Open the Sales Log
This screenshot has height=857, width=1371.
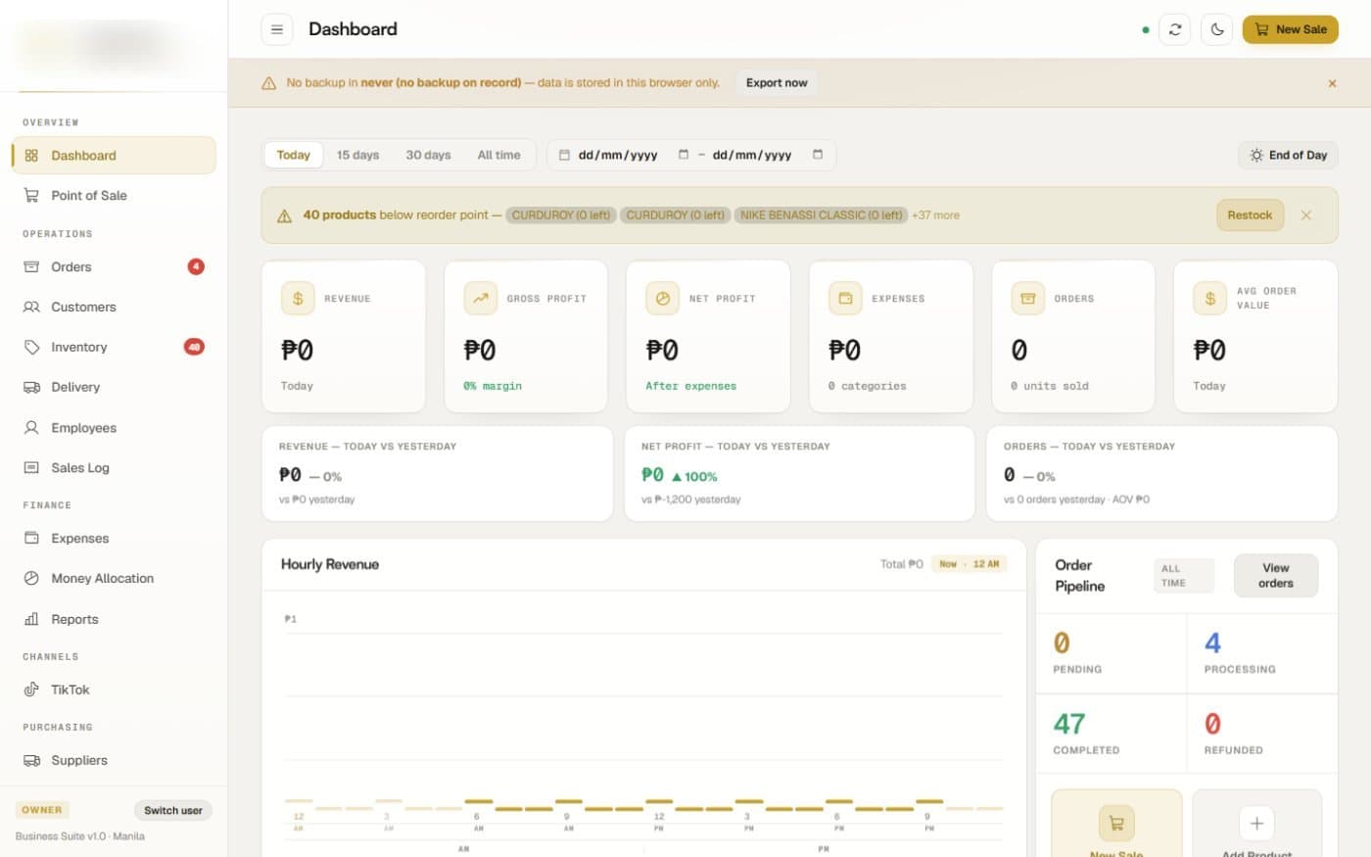pyautogui.click(x=114, y=468)
